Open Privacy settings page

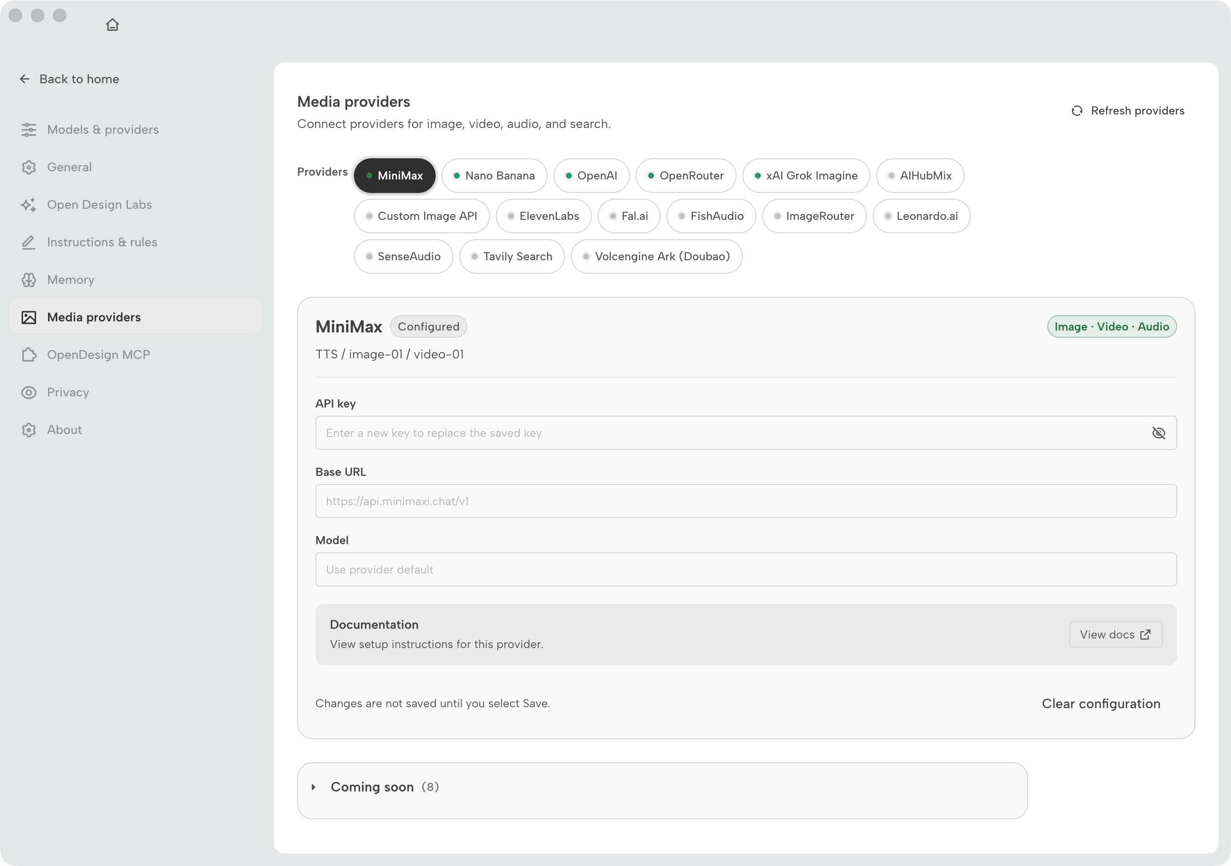coord(135,392)
